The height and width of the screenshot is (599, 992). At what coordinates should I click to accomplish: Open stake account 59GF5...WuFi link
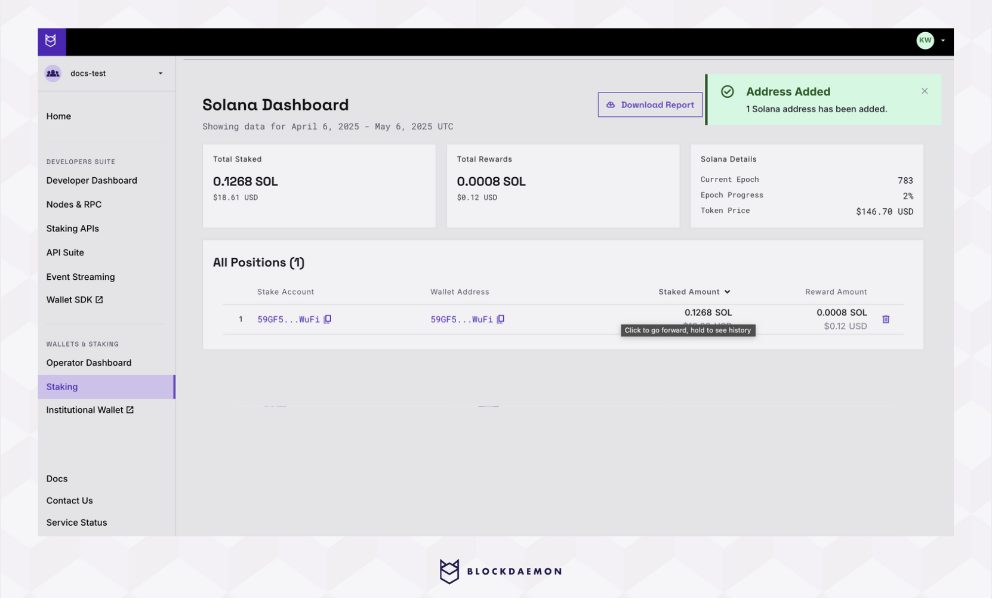pos(288,320)
